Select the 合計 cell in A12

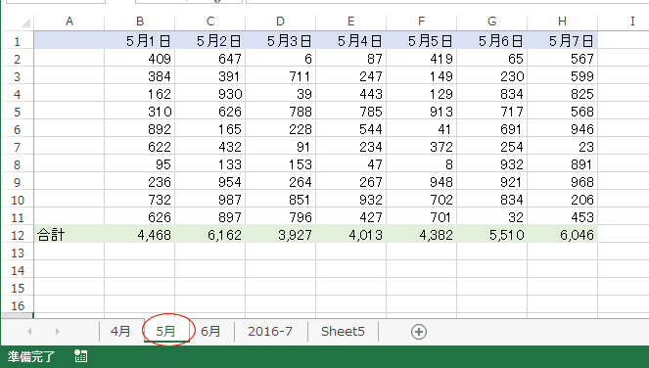coord(70,235)
